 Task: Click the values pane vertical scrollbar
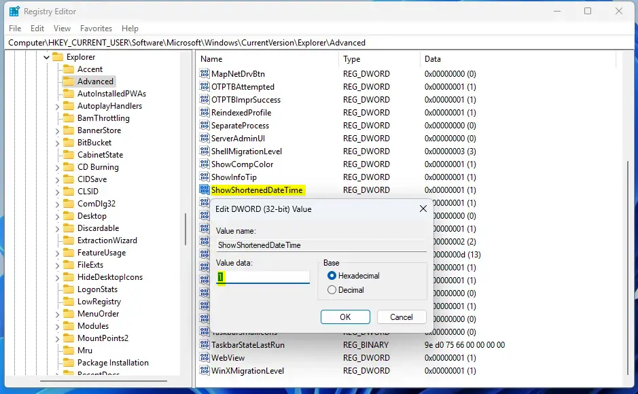coord(627,267)
